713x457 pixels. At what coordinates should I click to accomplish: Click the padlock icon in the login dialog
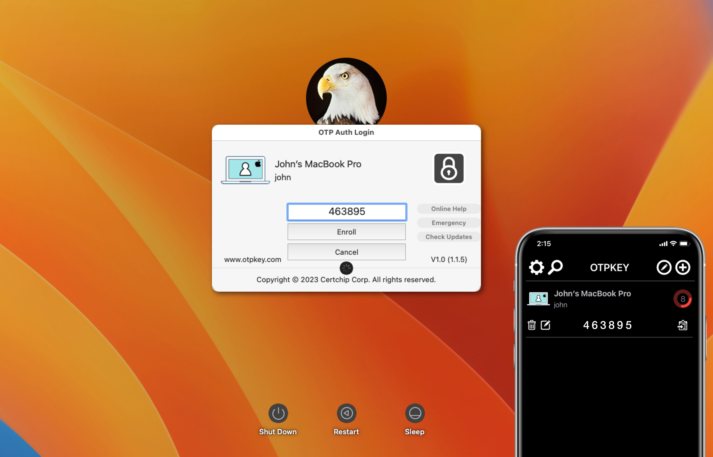448,168
